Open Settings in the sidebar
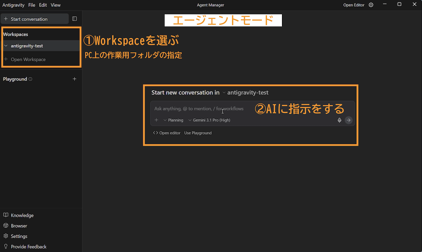This screenshot has width=422, height=252. [19, 236]
